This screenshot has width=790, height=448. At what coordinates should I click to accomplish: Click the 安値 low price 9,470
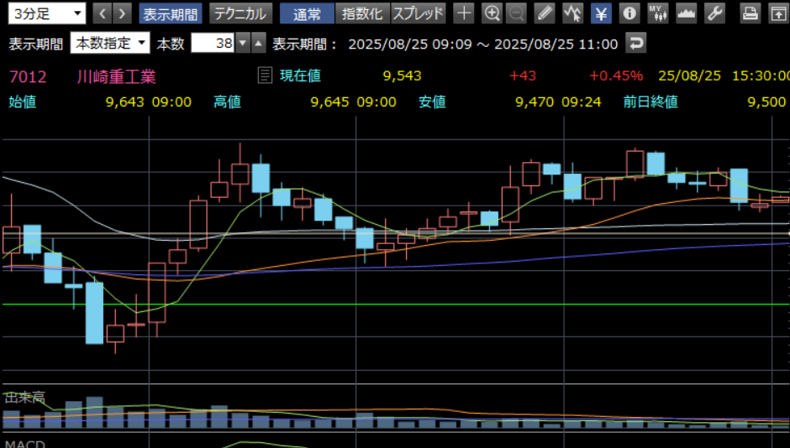pos(535,102)
